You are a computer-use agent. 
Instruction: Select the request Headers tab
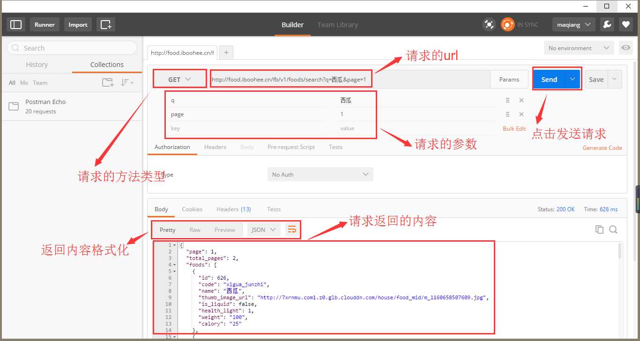point(215,147)
